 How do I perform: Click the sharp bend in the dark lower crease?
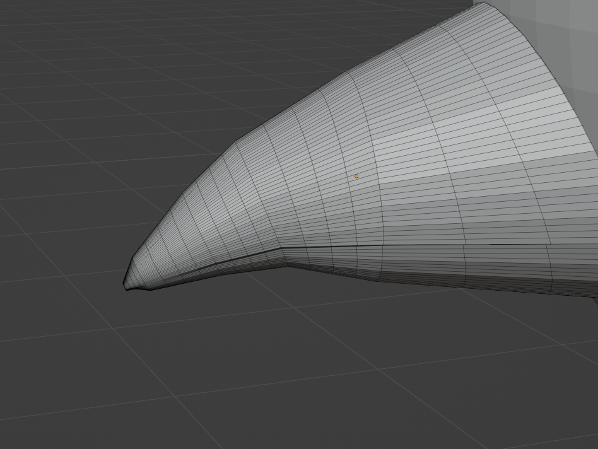pos(282,249)
